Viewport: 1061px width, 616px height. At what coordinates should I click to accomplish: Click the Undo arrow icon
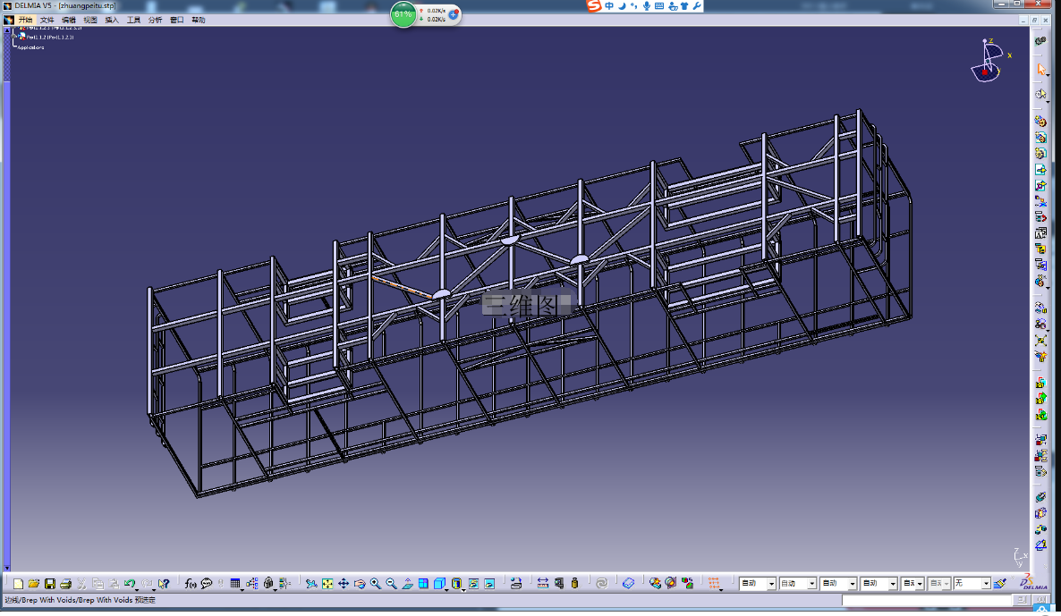coord(130,584)
